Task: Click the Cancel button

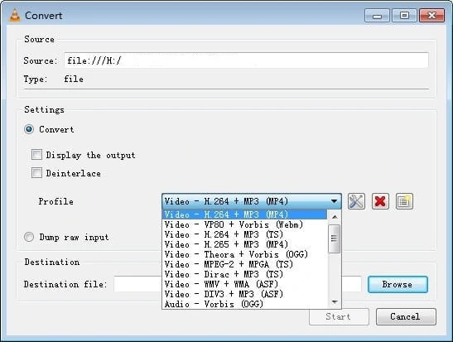Action: 406,316
